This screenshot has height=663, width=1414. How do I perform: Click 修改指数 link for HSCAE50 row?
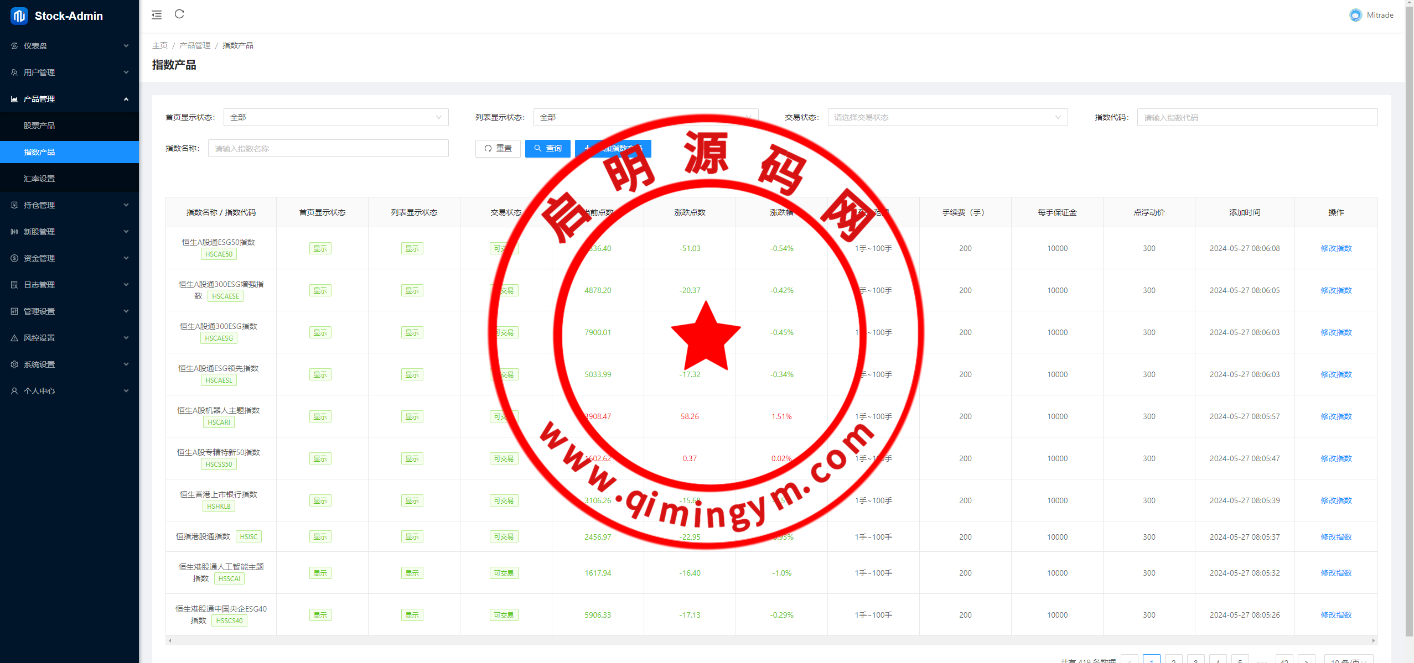coord(1335,248)
